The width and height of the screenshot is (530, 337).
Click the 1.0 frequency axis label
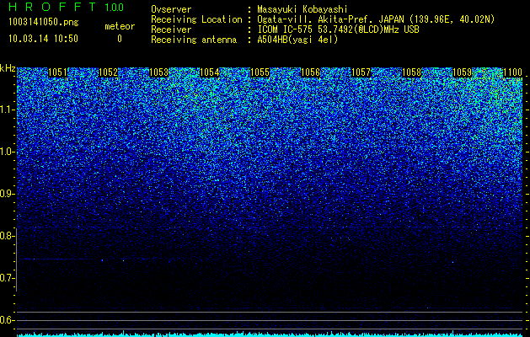click(6, 152)
